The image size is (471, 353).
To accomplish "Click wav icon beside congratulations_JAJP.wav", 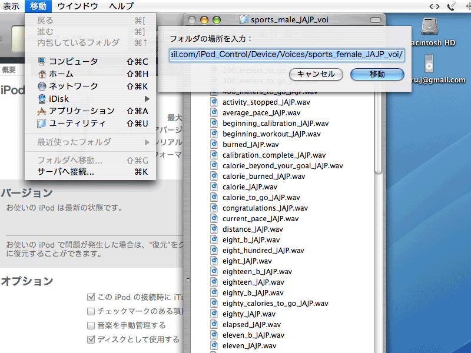I will point(214,208).
